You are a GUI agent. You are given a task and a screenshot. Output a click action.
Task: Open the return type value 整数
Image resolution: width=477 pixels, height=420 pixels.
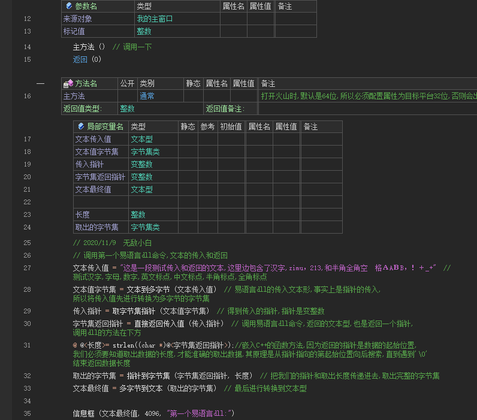(x=127, y=109)
